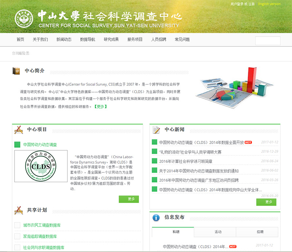Click 更多 button under 中心新闻
The height and width of the screenshot is (252, 292).
(x=266, y=202)
